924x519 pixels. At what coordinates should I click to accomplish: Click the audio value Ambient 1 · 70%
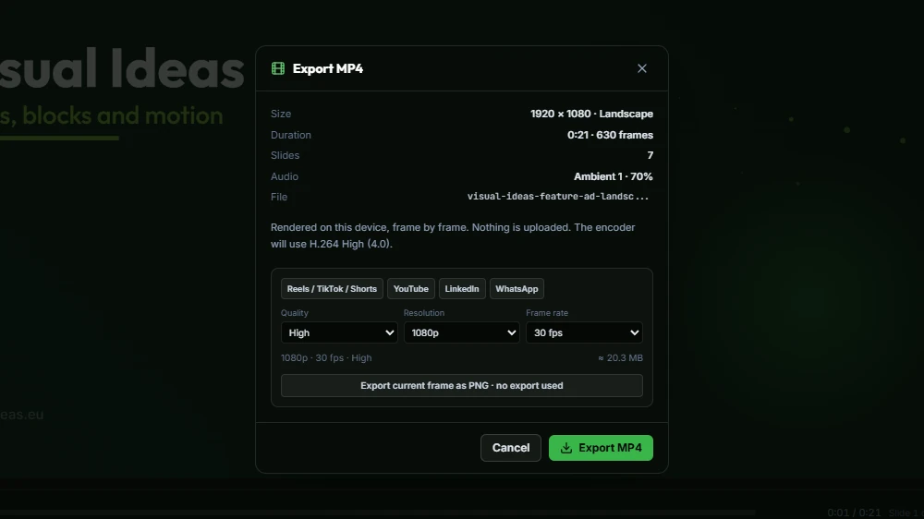(613, 176)
